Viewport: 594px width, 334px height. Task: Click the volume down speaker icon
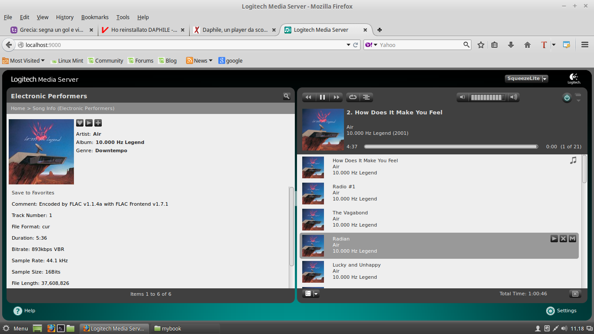coord(462,97)
